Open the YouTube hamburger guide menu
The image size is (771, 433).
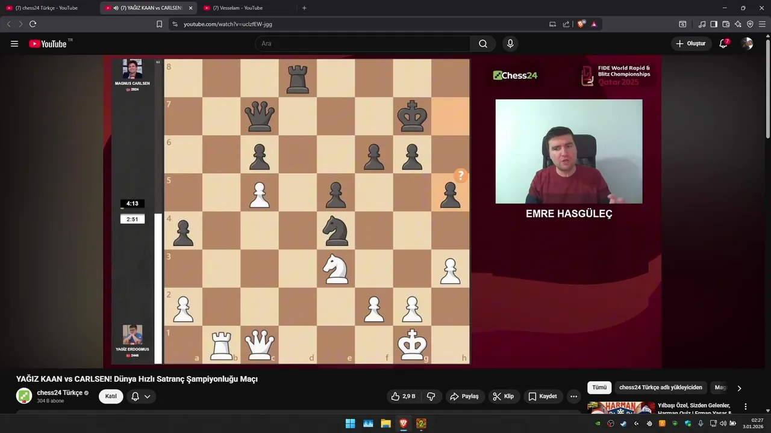14,44
